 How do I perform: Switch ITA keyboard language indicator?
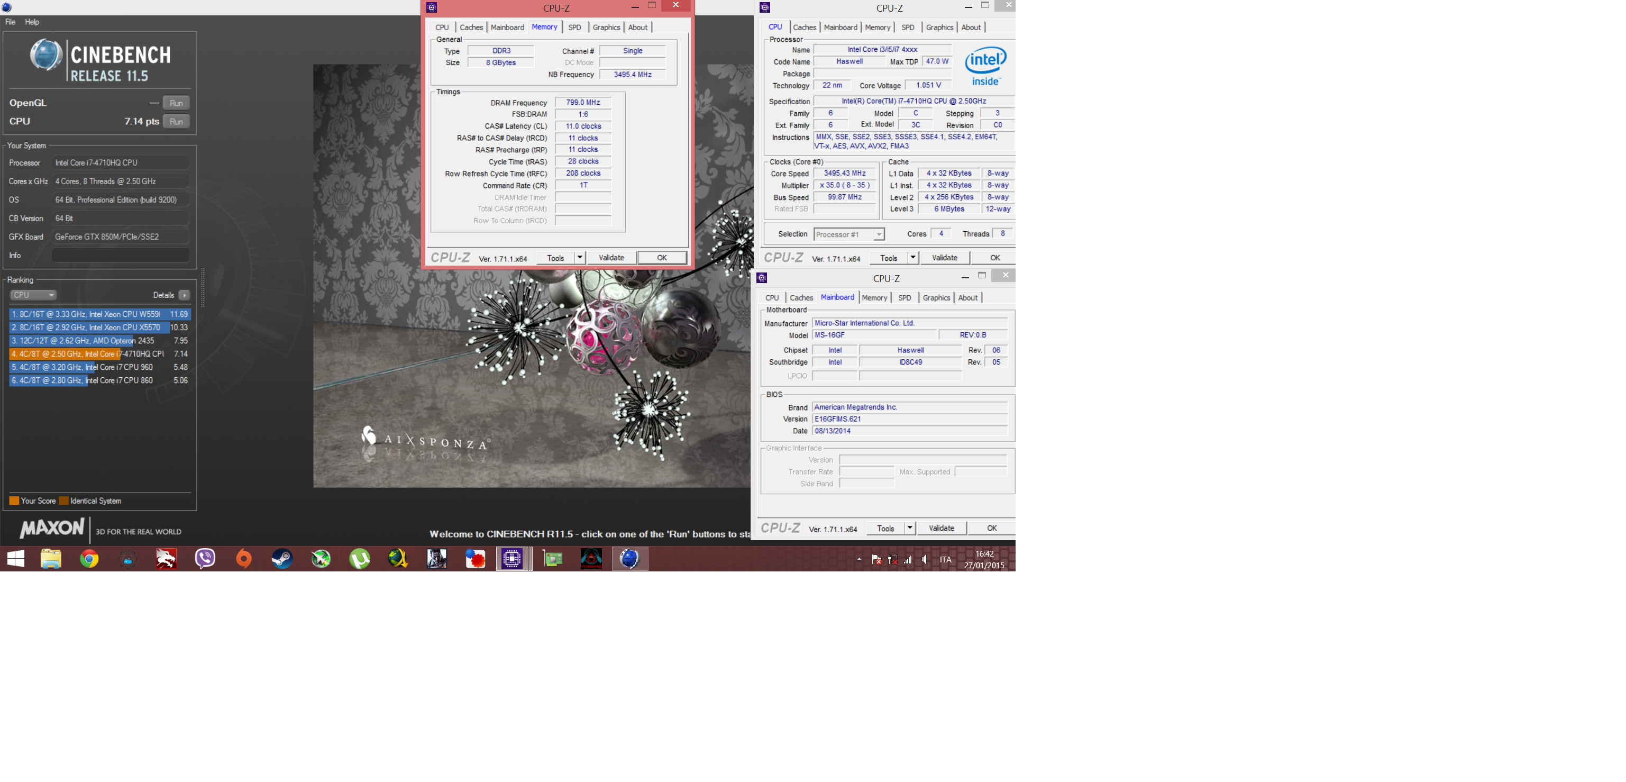coord(946,559)
